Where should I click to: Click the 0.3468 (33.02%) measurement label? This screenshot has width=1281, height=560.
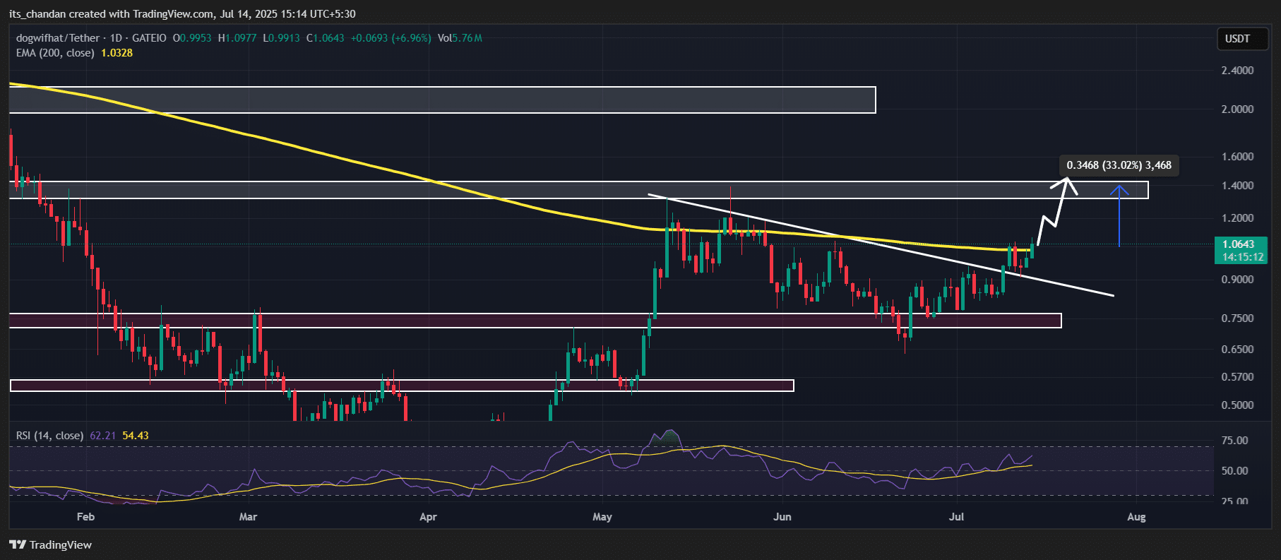click(x=1119, y=165)
